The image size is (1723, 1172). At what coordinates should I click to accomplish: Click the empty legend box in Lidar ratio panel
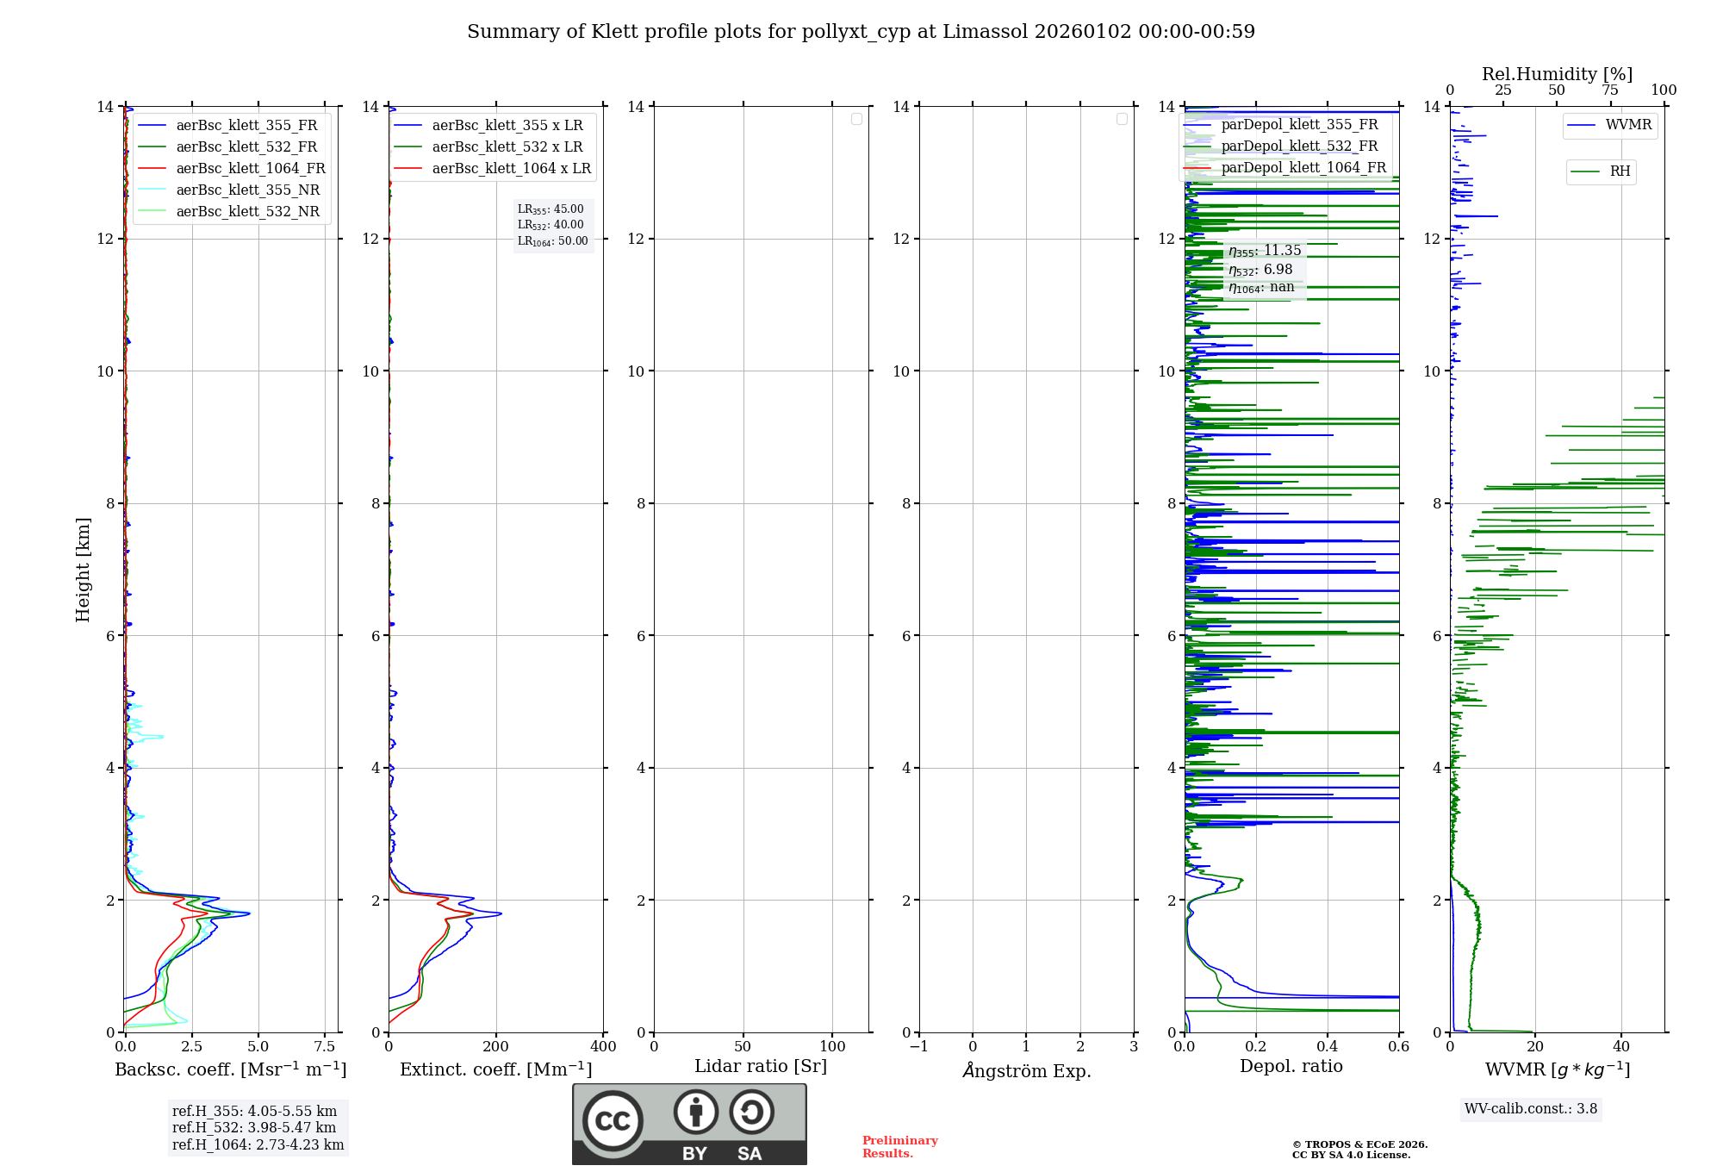[856, 119]
